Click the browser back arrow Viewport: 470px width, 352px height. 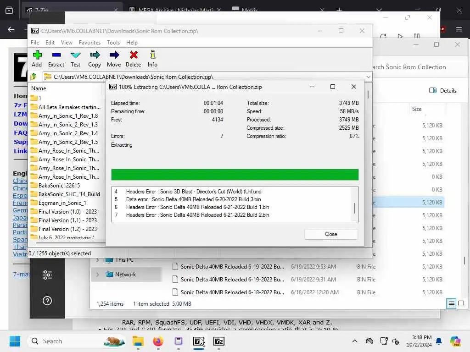[x=11, y=29]
